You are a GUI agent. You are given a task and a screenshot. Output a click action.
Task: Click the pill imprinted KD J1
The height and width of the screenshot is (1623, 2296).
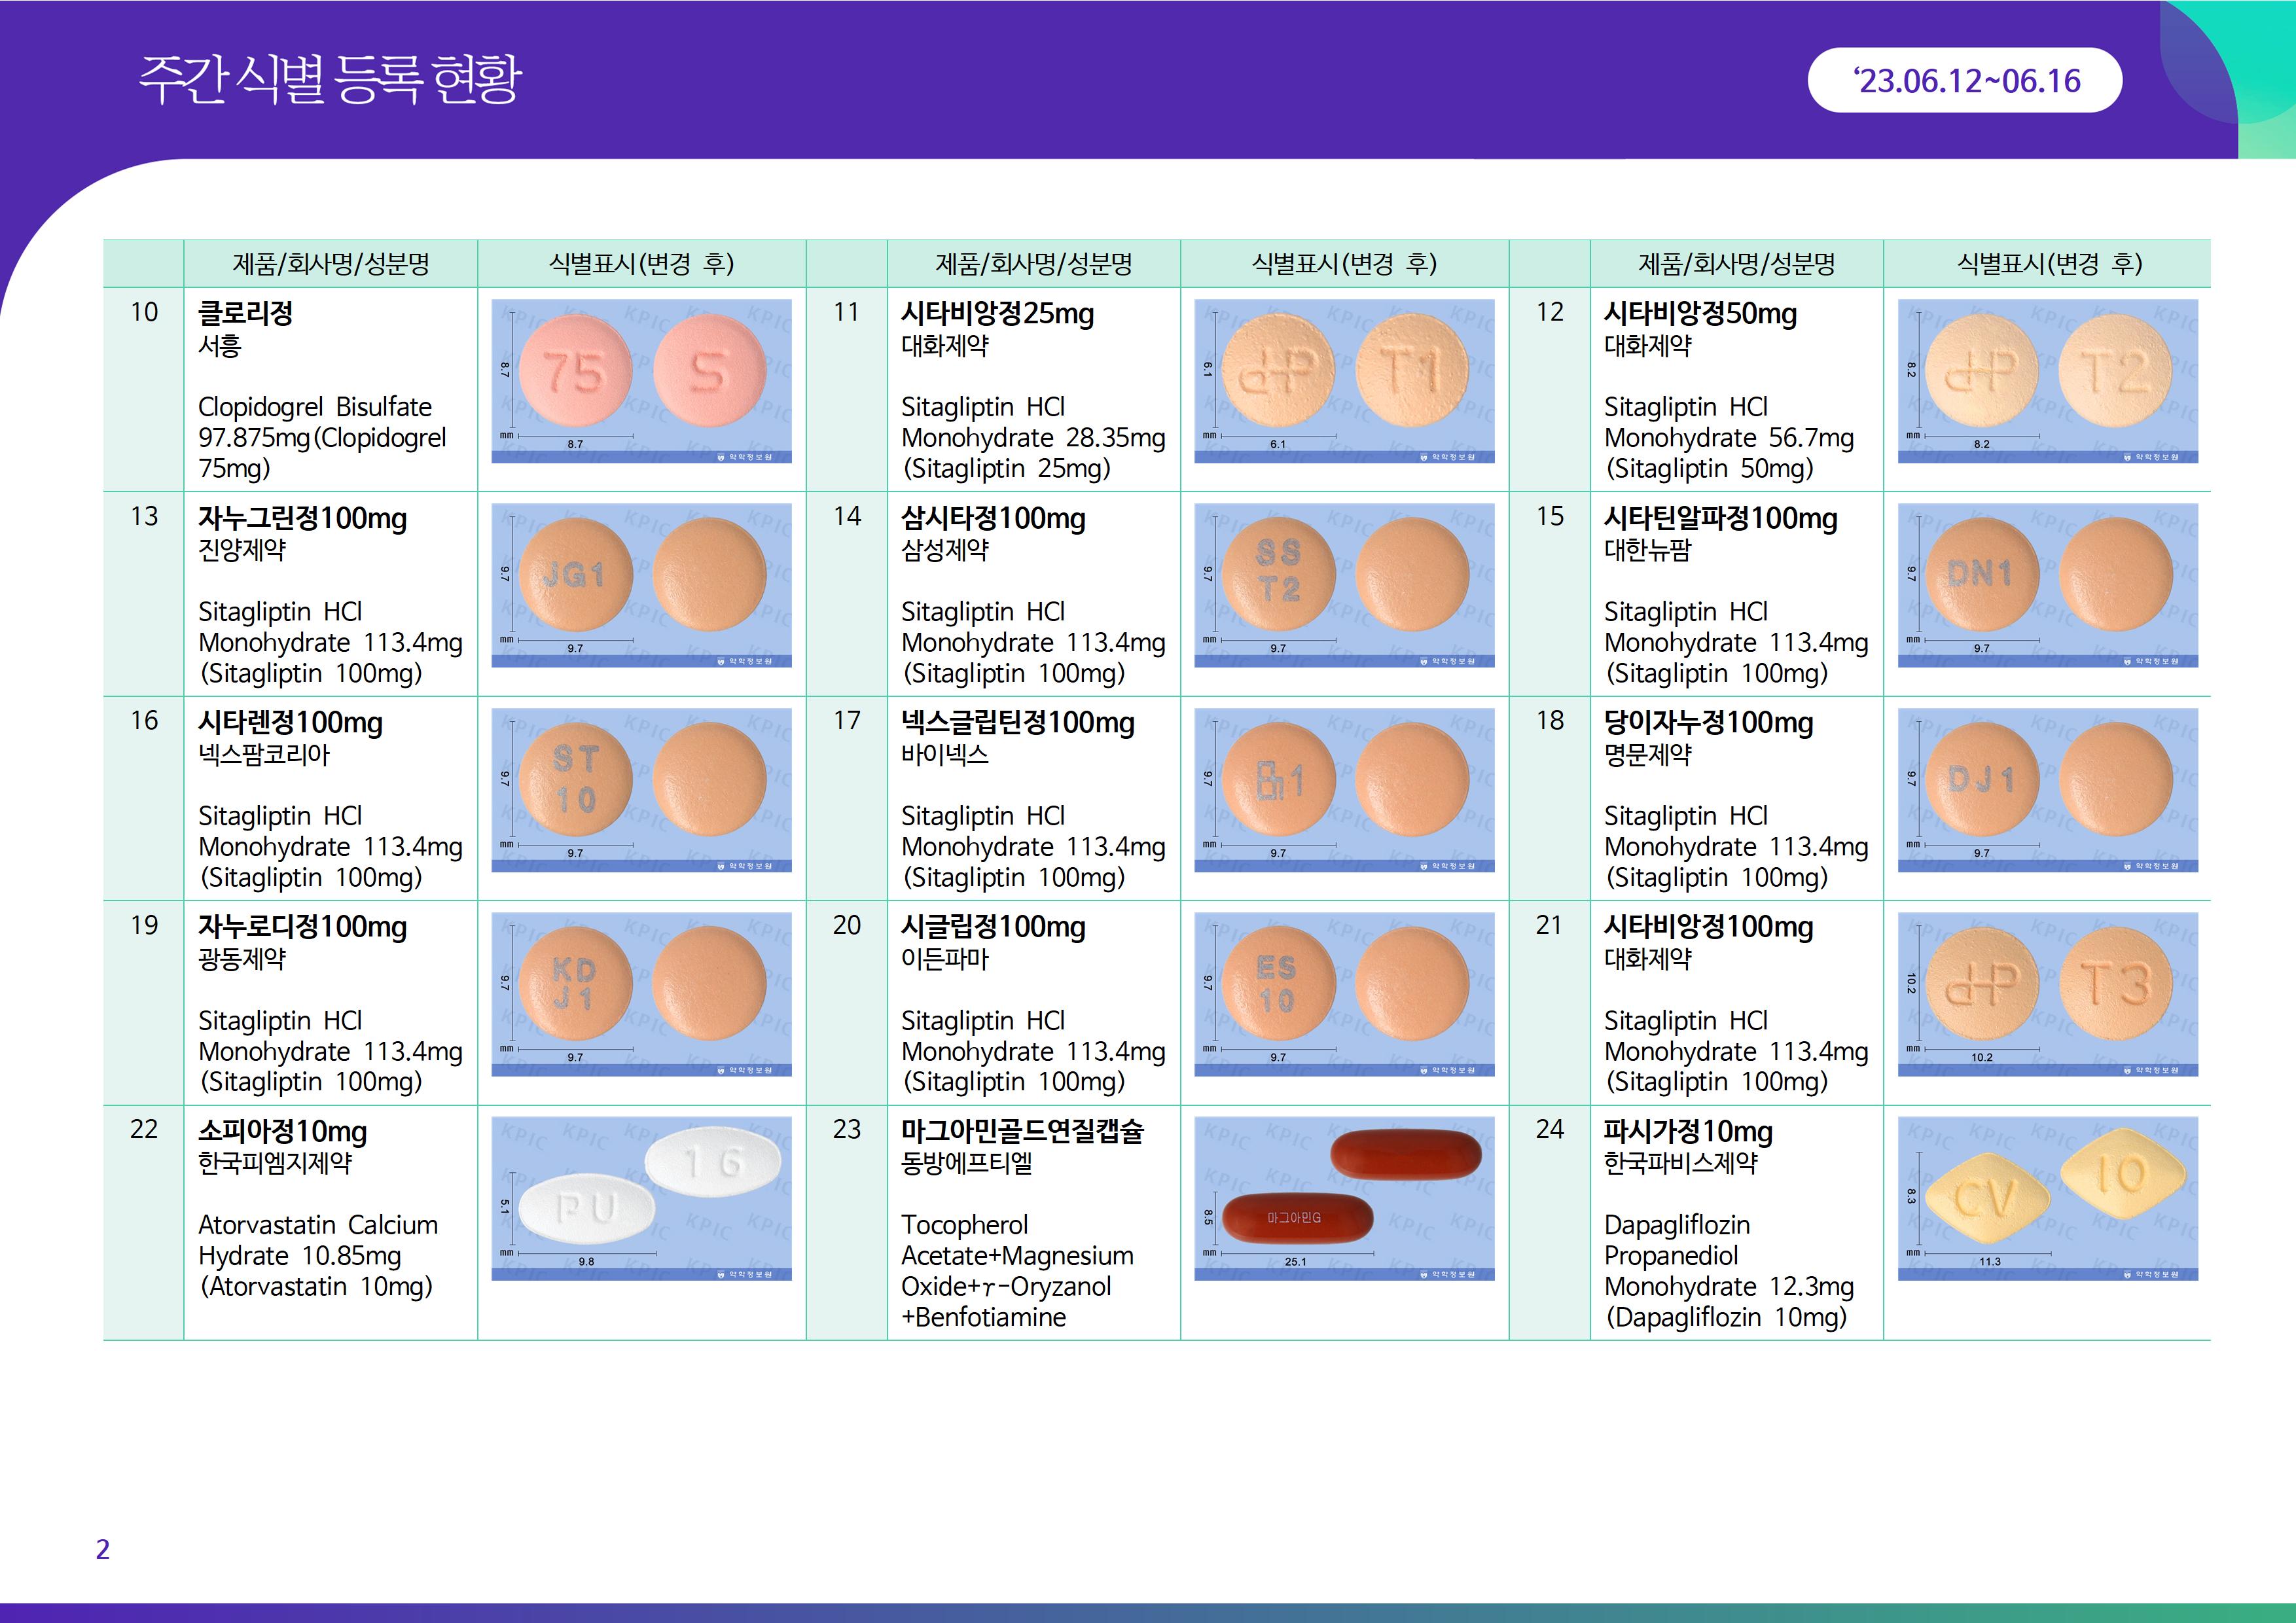(575, 984)
